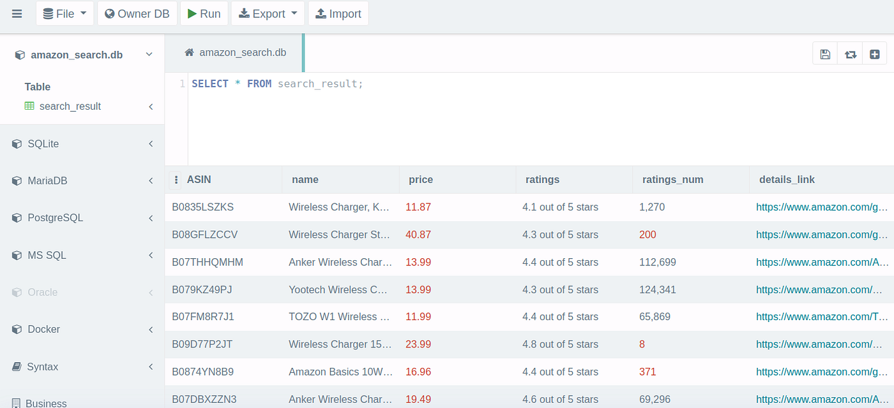This screenshot has width=894, height=408.
Task: Collapse the amazon_search.db database chevron
Action: click(x=149, y=54)
